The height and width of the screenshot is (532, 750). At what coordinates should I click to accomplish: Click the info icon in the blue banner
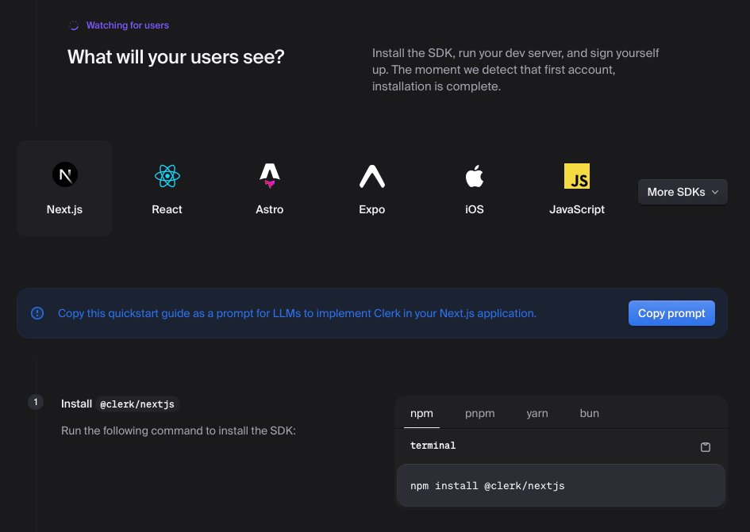coord(37,313)
